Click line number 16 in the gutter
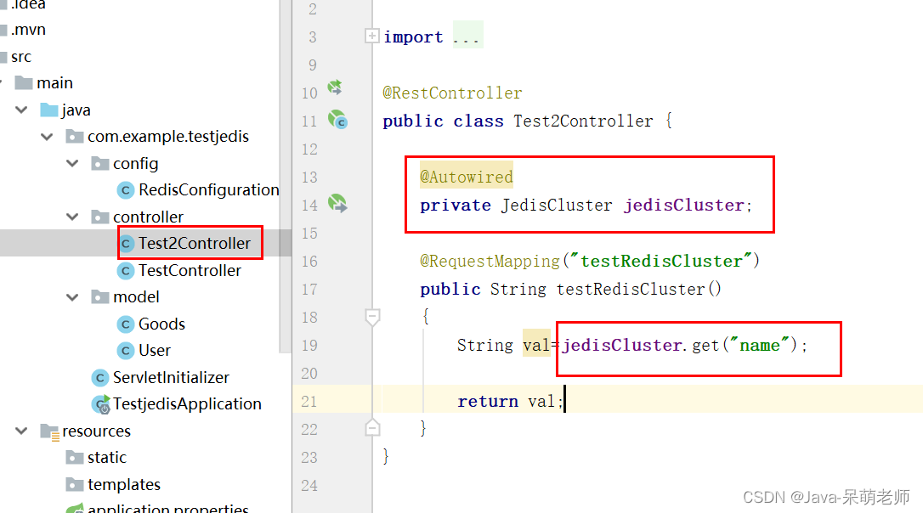Screen dimensions: 923x513 pos(309,262)
